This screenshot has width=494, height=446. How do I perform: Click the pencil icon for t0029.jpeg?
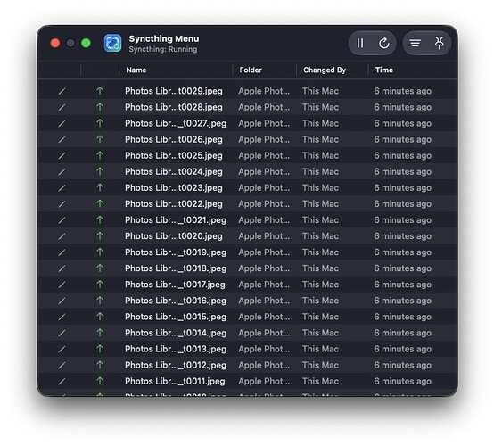pos(62,91)
